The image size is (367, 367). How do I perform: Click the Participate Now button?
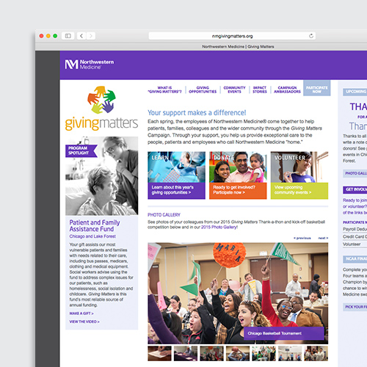pyautogui.click(x=317, y=90)
